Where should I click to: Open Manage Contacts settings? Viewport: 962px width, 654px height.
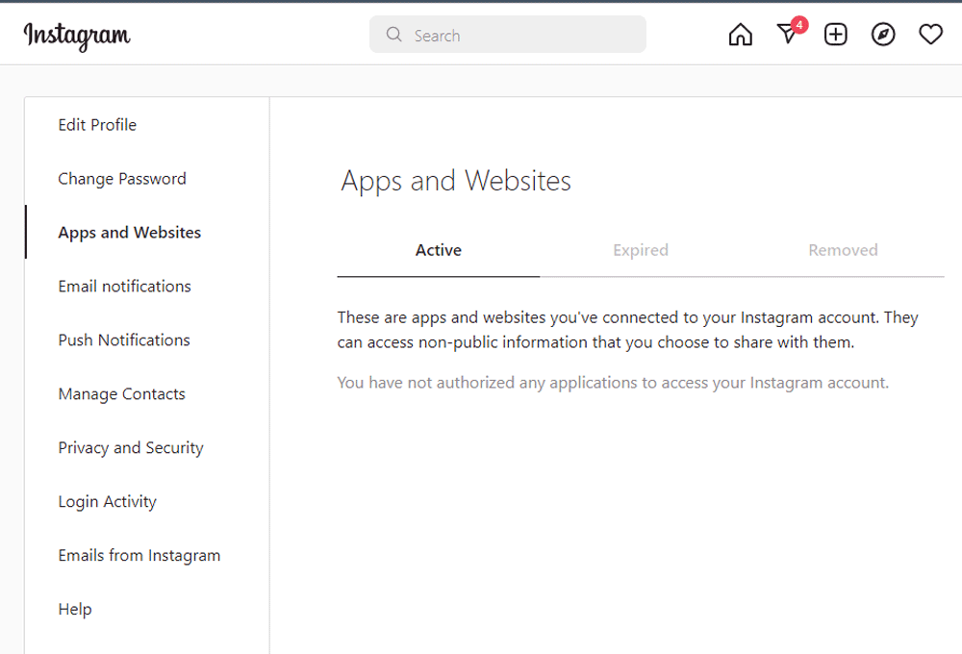(x=121, y=394)
